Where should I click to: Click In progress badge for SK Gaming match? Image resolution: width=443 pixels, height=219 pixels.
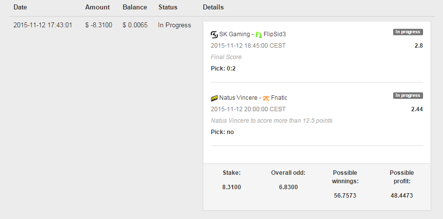click(x=408, y=32)
